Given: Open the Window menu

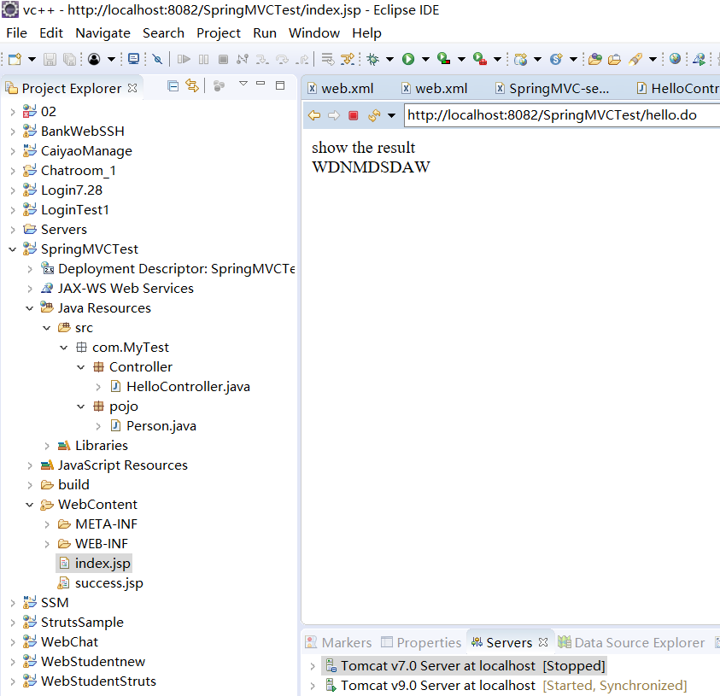Looking at the screenshot, I should point(314,33).
